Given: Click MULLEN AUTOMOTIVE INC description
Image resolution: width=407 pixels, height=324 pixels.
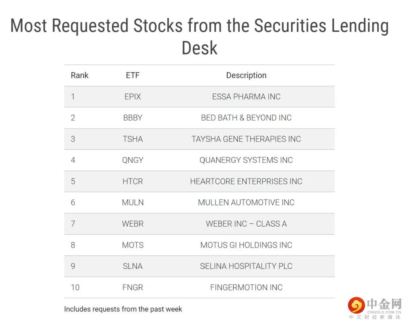Looking at the screenshot, I should pyautogui.click(x=246, y=203).
